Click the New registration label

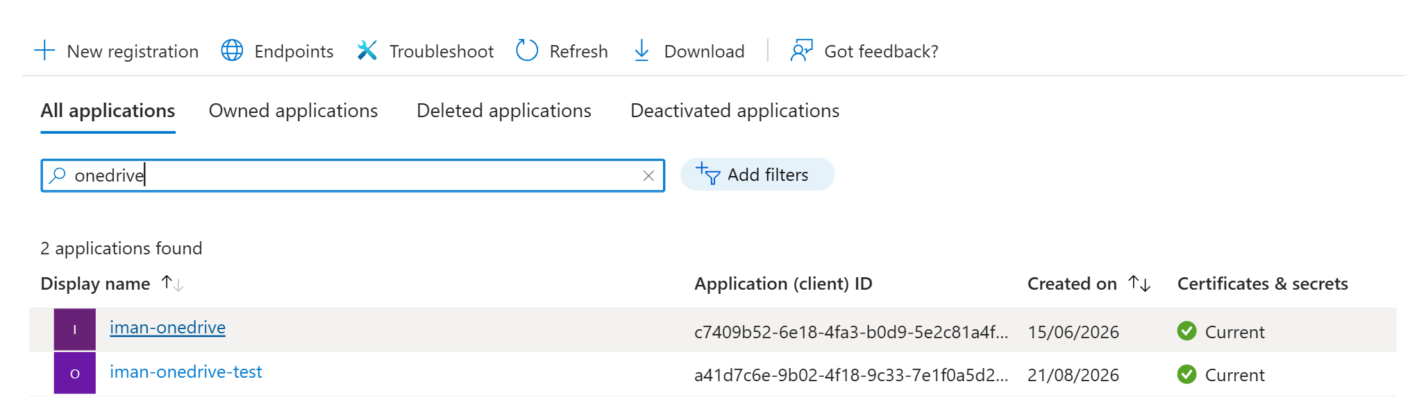pyautogui.click(x=133, y=51)
